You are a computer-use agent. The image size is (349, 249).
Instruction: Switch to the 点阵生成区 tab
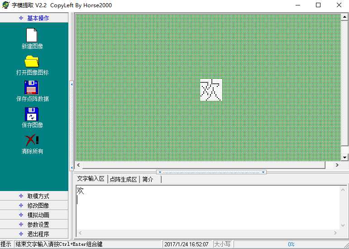click(123, 179)
